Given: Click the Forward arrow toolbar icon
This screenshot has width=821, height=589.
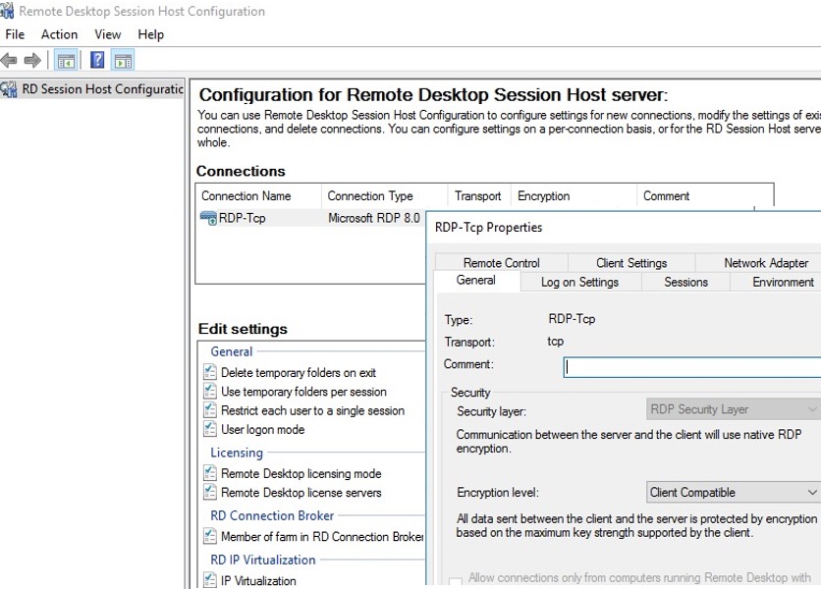Looking at the screenshot, I should (32, 61).
